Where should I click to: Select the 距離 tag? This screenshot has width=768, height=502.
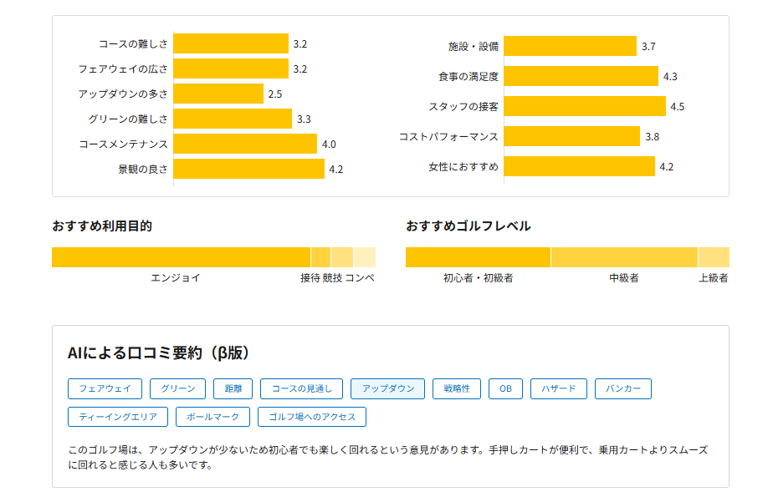(233, 388)
